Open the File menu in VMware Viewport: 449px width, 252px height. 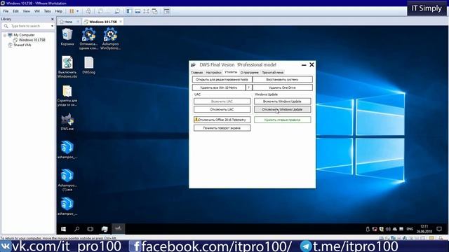pos(6,11)
